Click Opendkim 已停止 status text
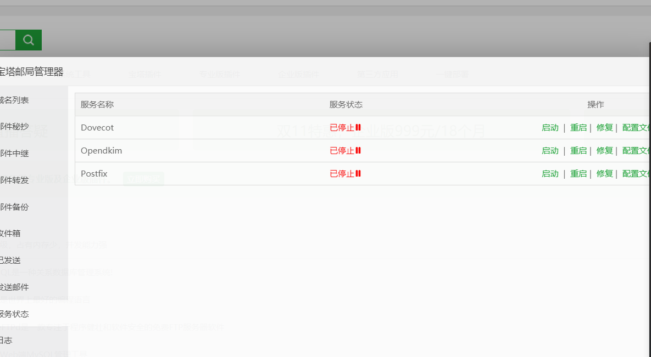 click(342, 150)
